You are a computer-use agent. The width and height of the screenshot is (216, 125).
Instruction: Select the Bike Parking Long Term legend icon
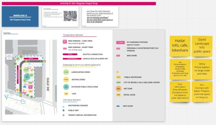(65, 42)
